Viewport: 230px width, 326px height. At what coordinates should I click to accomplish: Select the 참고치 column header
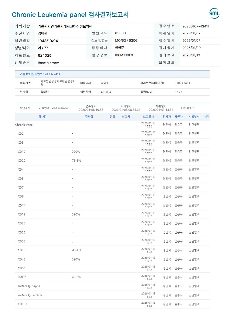click(x=126, y=117)
